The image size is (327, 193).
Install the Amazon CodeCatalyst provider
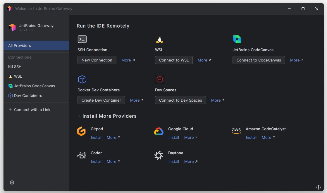pos(251,137)
